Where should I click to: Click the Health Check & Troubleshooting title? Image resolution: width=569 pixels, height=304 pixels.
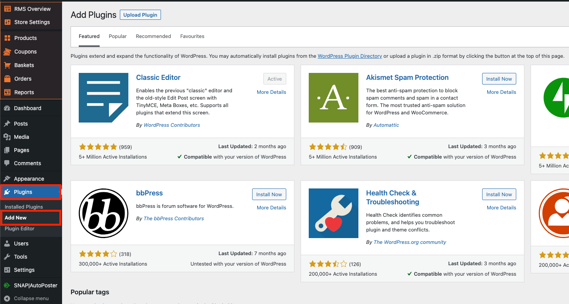pos(393,197)
